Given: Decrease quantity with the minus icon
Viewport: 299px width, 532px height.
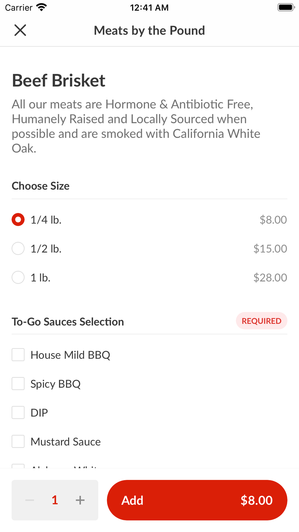Looking at the screenshot, I should (x=30, y=500).
